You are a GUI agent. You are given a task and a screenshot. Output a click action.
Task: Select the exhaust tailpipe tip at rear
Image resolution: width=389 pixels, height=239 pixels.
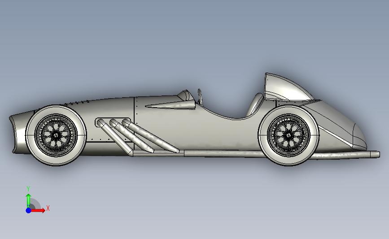[375, 154]
